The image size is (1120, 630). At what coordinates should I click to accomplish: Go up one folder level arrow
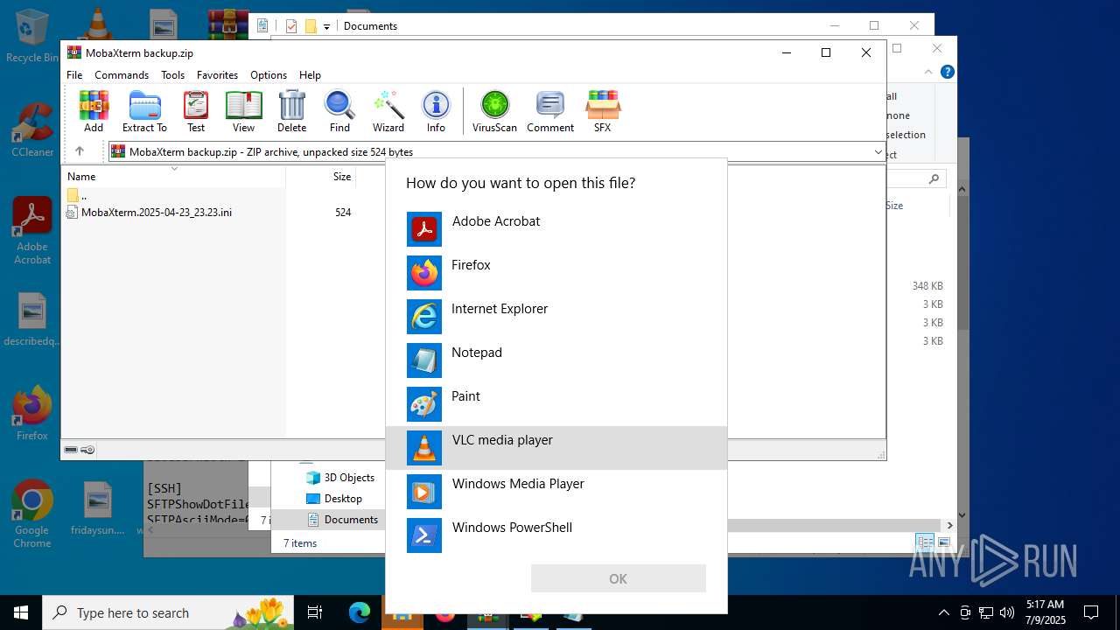click(x=79, y=151)
